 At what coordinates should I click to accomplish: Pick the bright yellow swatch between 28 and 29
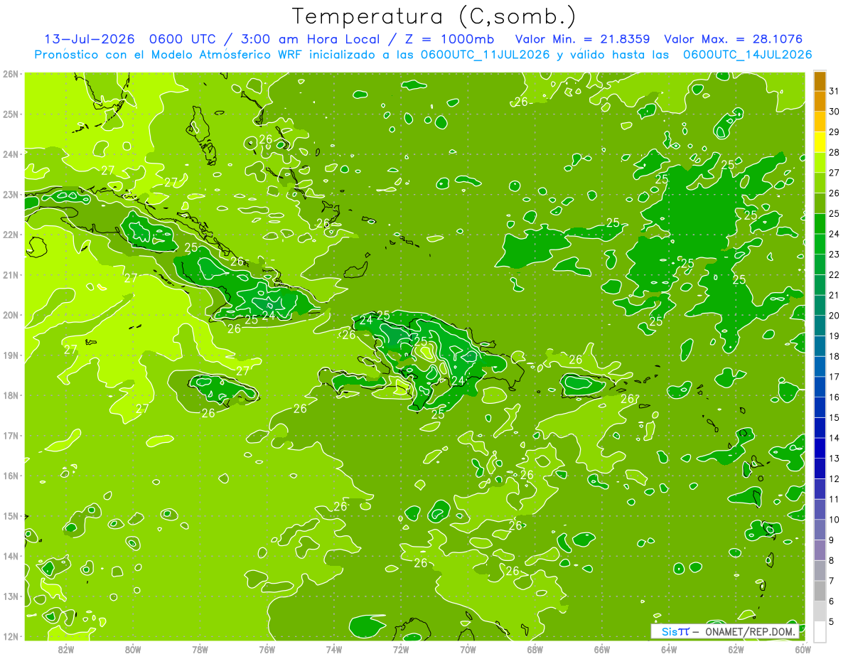click(820, 142)
